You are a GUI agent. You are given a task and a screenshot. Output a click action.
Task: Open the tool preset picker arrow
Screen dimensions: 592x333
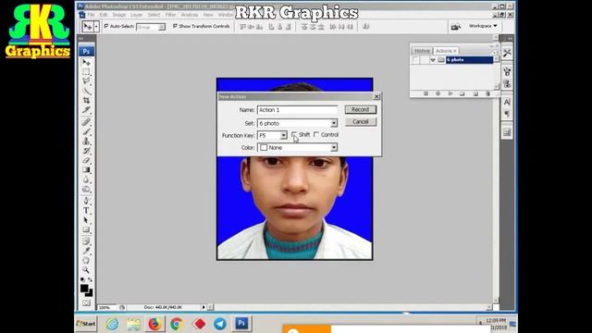96,27
